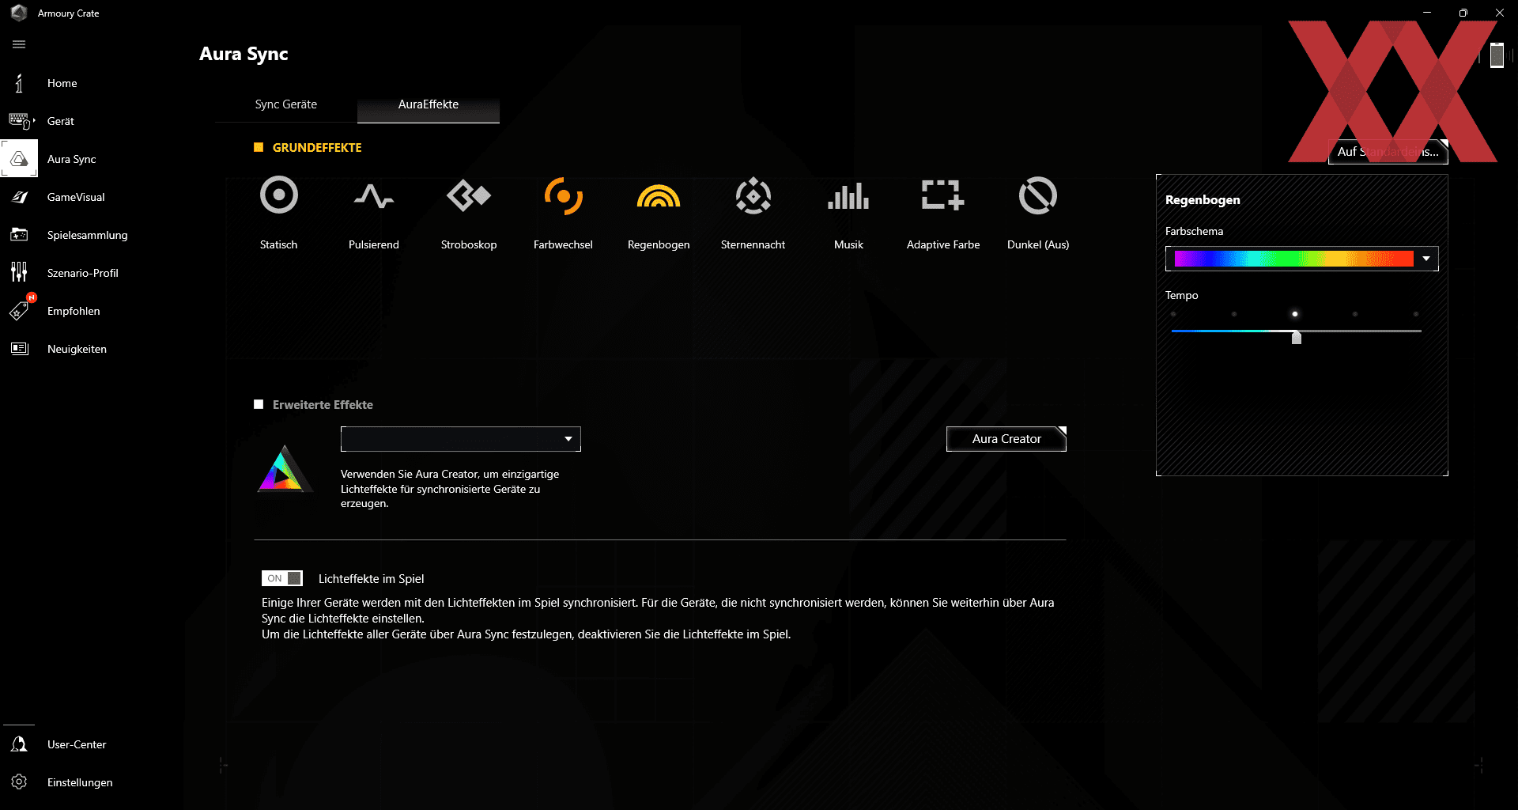Click the Auf Standardeinstellungen reset button
The image size is (1518, 810).
pyautogui.click(x=1388, y=151)
